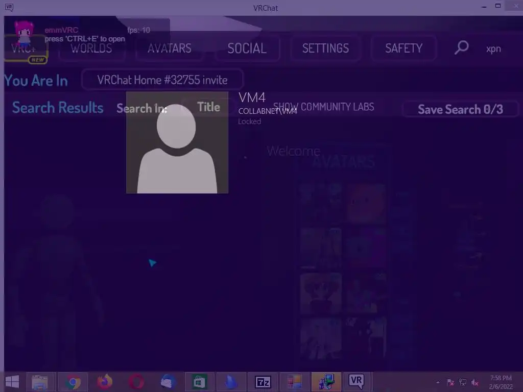Image resolution: width=523 pixels, height=392 pixels.
Task: Click the You Are In label
Action: [36, 81]
